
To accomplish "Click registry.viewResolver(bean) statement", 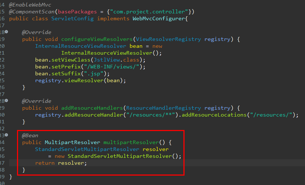I will pyautogui.click(x=81, y=80).
